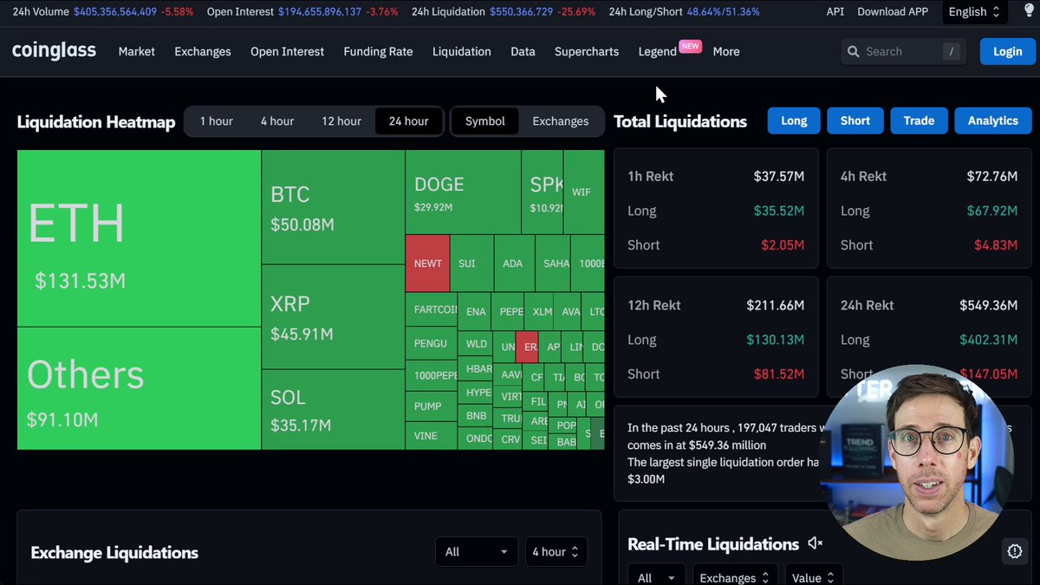Click the Open Interest $194,655,896,137 value
The height and width of the screenshot is (585, 1040).
click(320, 12)
